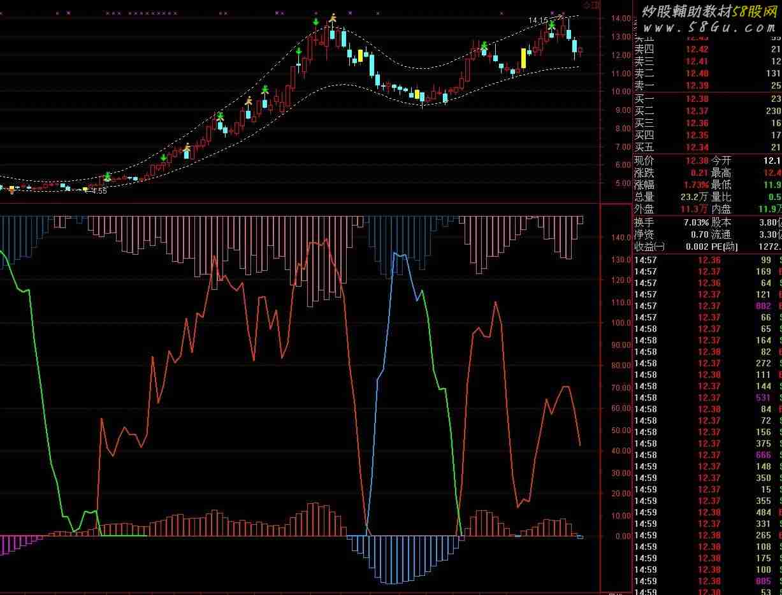Click the orange runner signal marker at the chart peak
The height and width of the screenshot is (595, 782).
pyautogui.click(x=332, y=18)
